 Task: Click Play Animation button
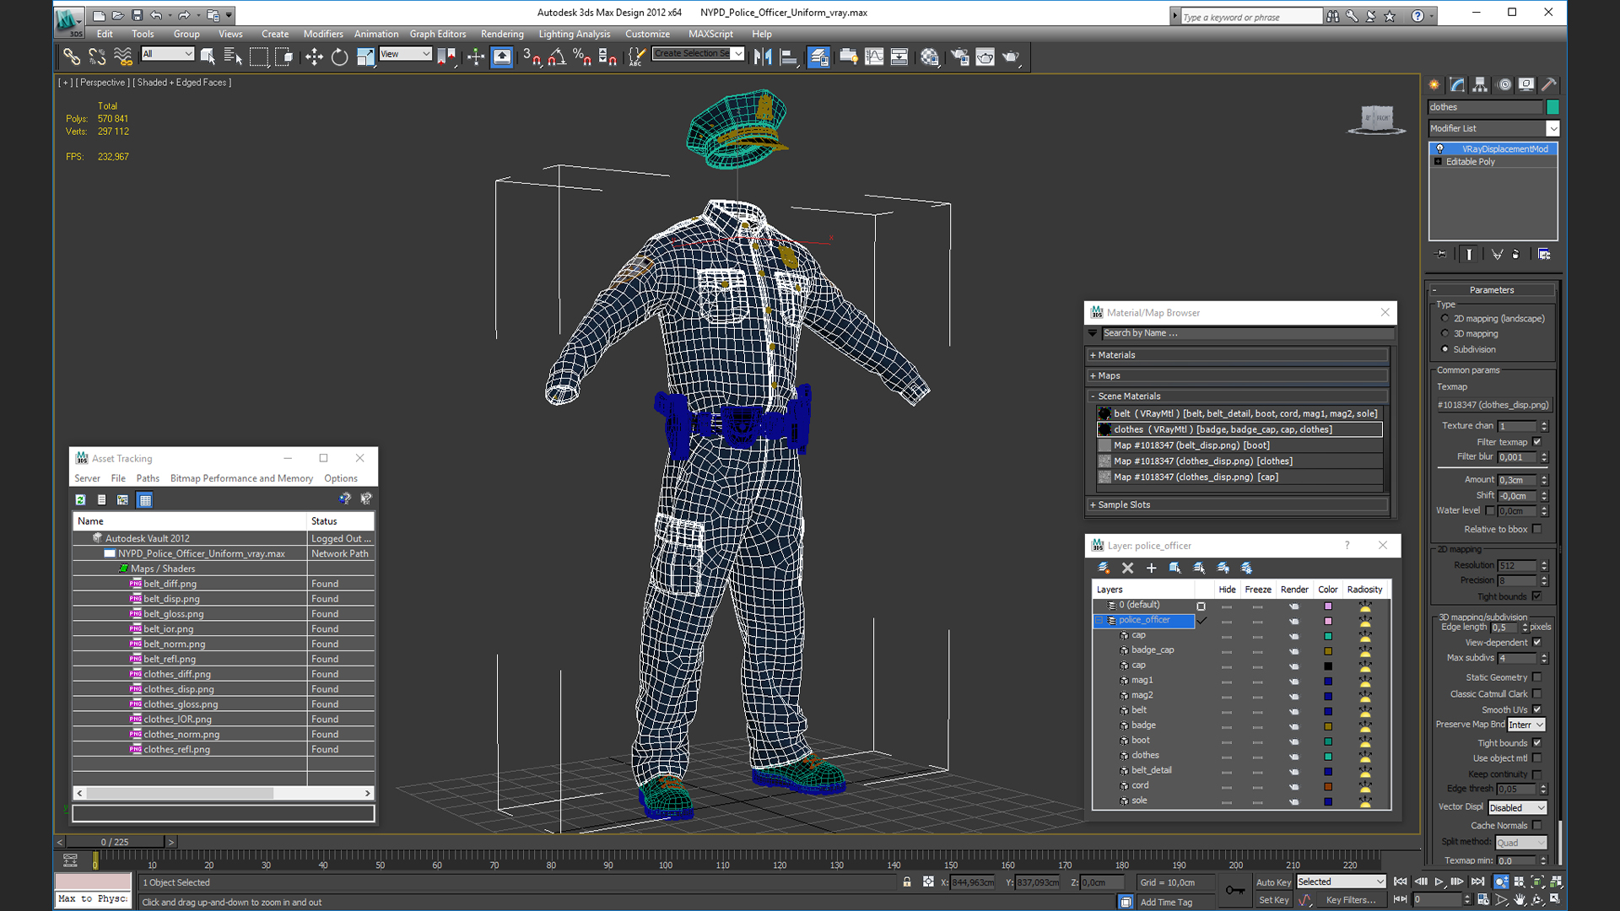pos(1439,881)
